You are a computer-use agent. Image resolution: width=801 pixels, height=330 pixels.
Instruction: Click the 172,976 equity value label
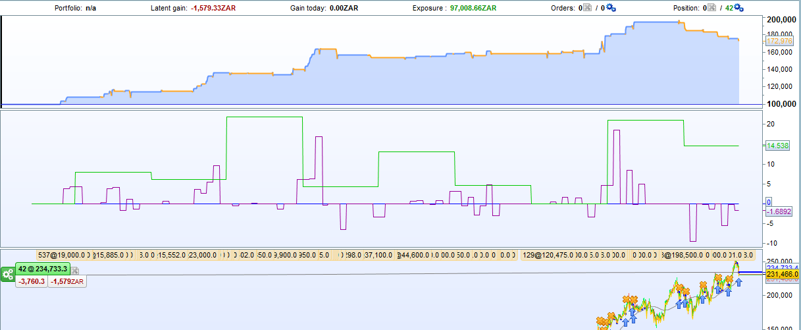coord(781,41)
